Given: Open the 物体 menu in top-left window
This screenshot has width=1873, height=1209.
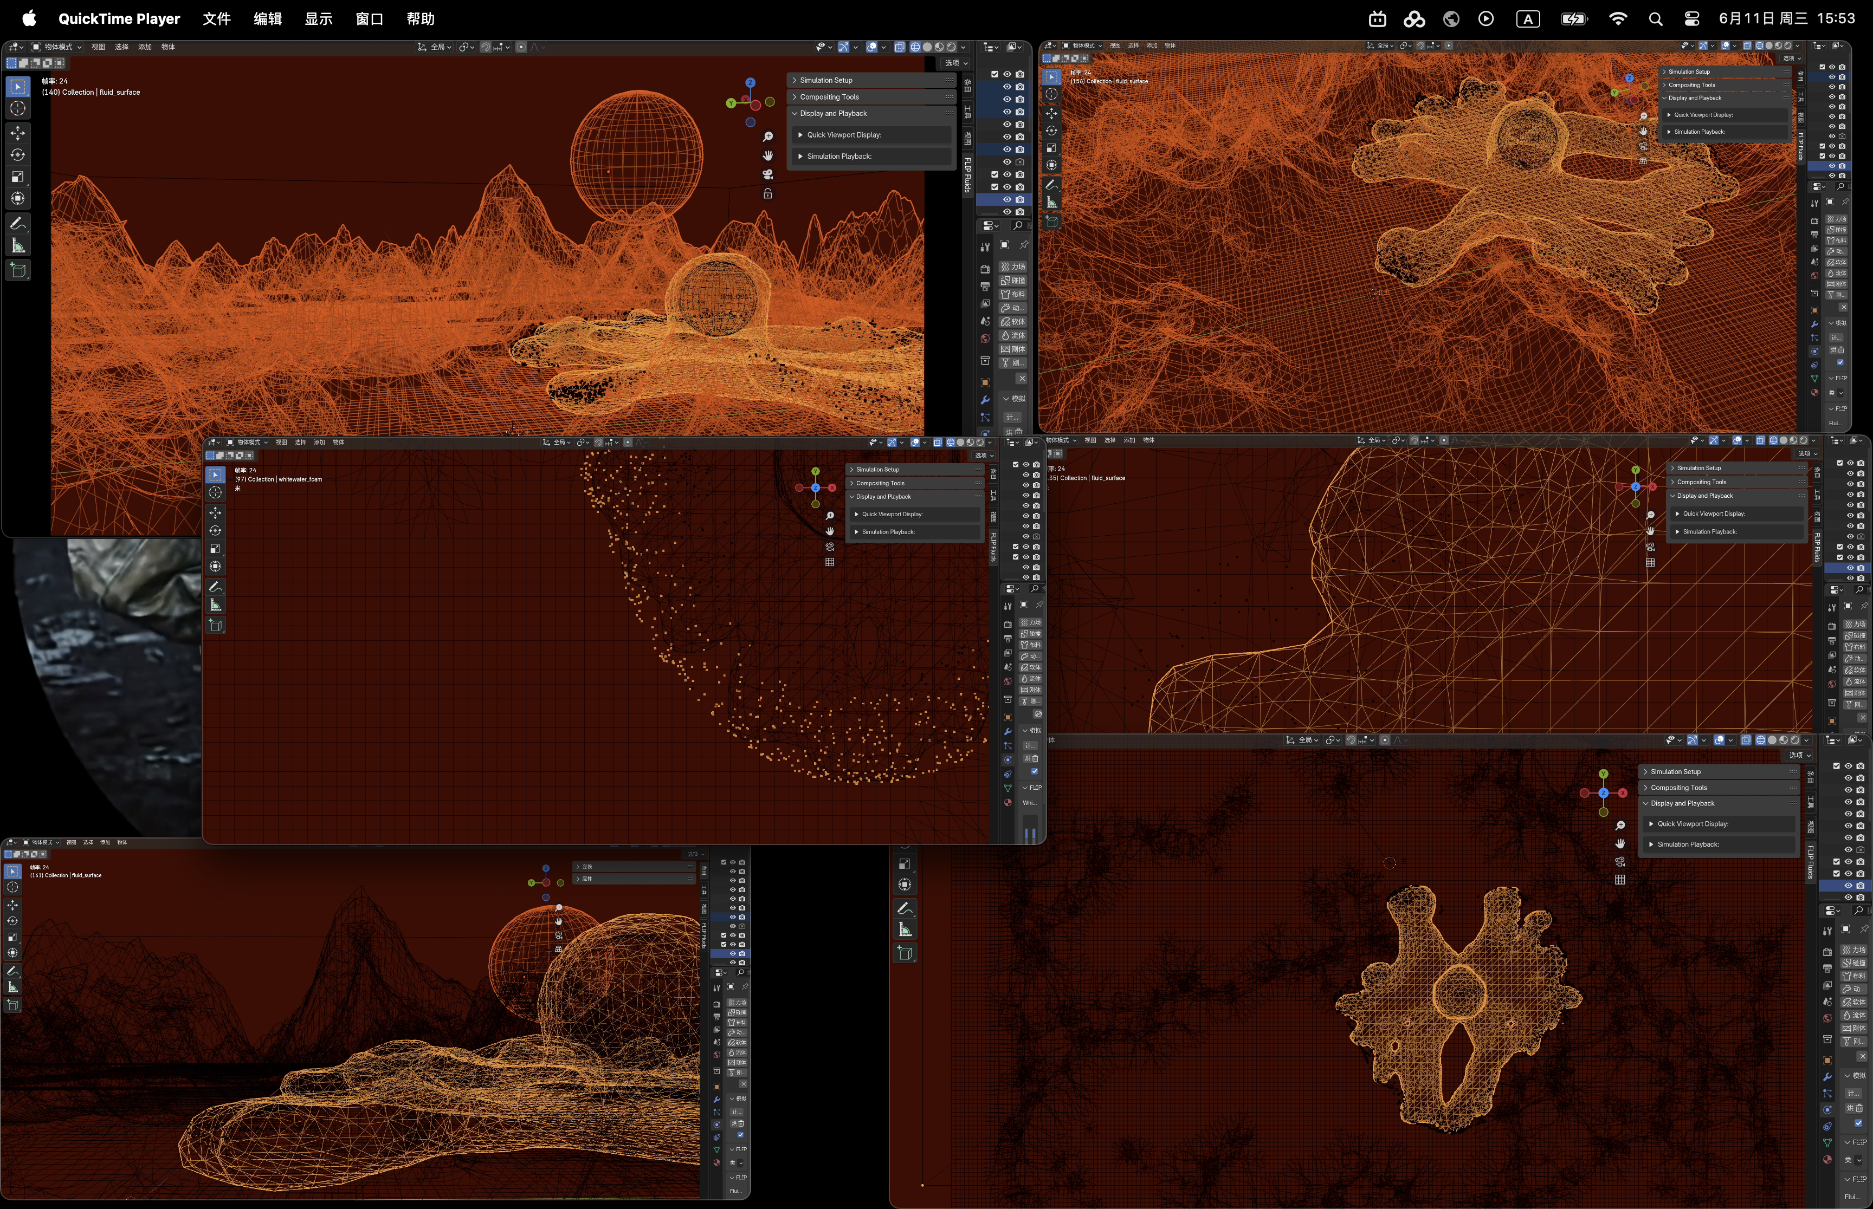Looking at the screenshot, I should 168,47.
